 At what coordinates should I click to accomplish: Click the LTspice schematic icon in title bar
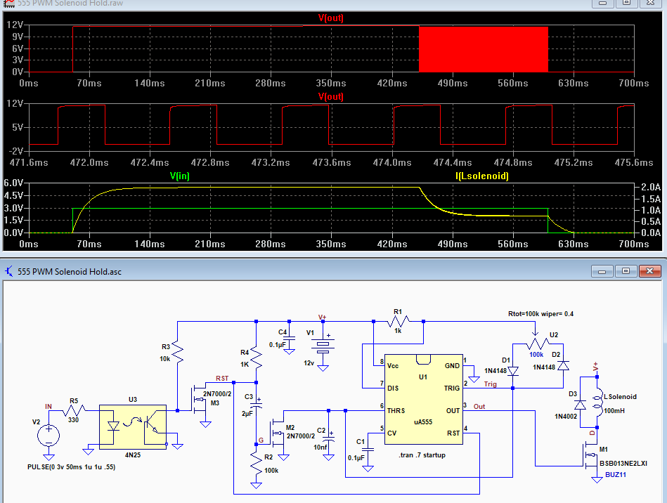pos(8,271)
